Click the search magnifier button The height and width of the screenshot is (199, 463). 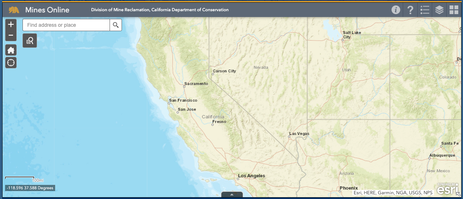coord(116,25)
